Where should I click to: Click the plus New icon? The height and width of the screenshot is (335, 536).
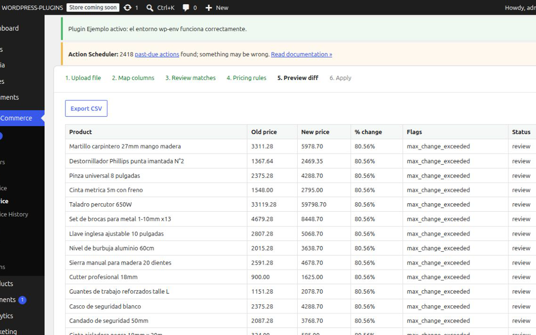click(209, 8)
